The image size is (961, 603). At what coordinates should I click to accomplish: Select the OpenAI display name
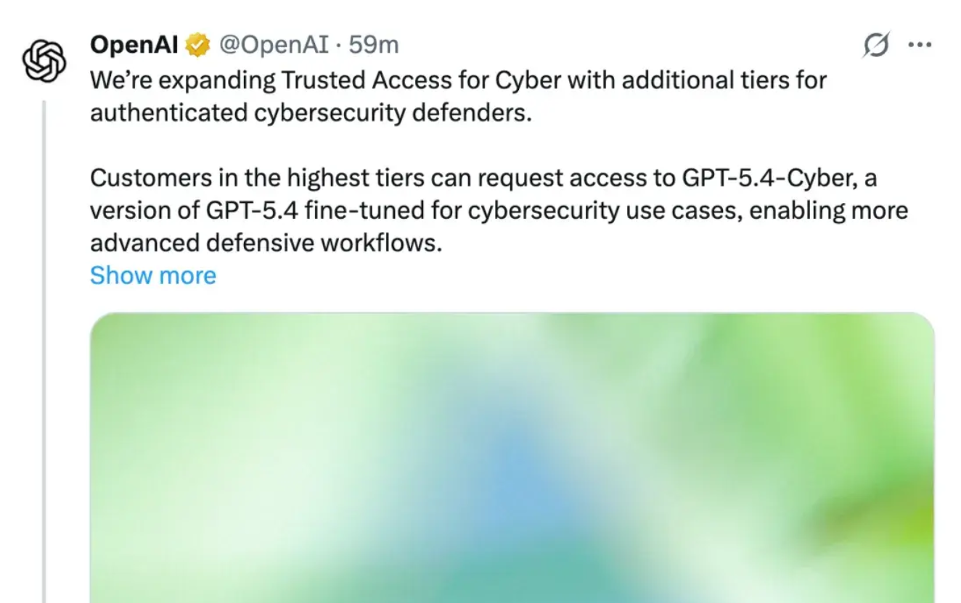(x=133, y=43)
